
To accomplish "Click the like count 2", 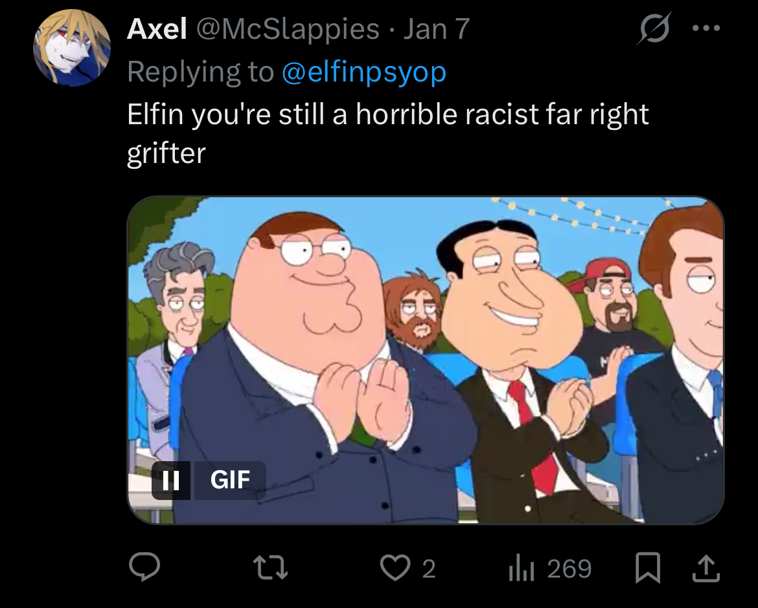I will coord(429,569).
